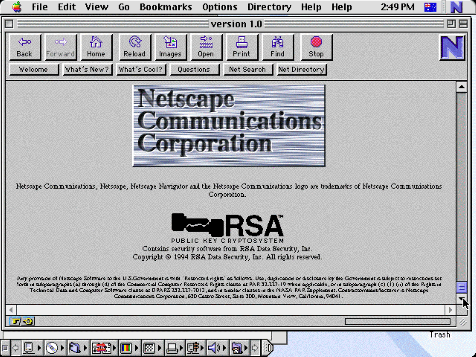Click the control strip close box

[5, 348]
